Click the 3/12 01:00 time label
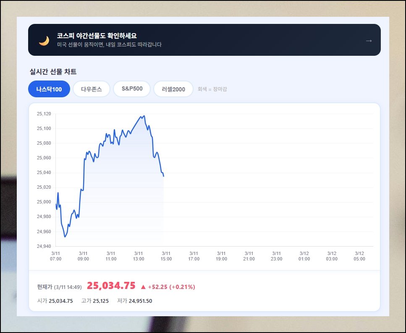The width and height of the screenshot is (406, 333). [304, 256]
